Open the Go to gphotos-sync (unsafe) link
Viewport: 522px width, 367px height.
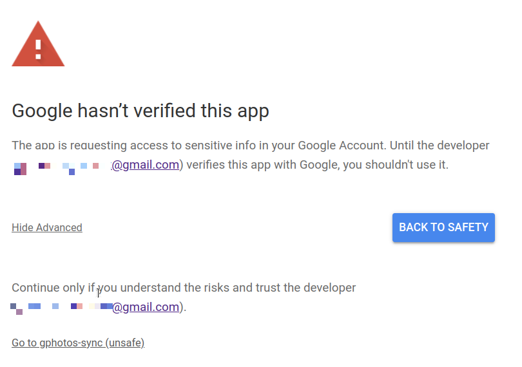point(78,343)
